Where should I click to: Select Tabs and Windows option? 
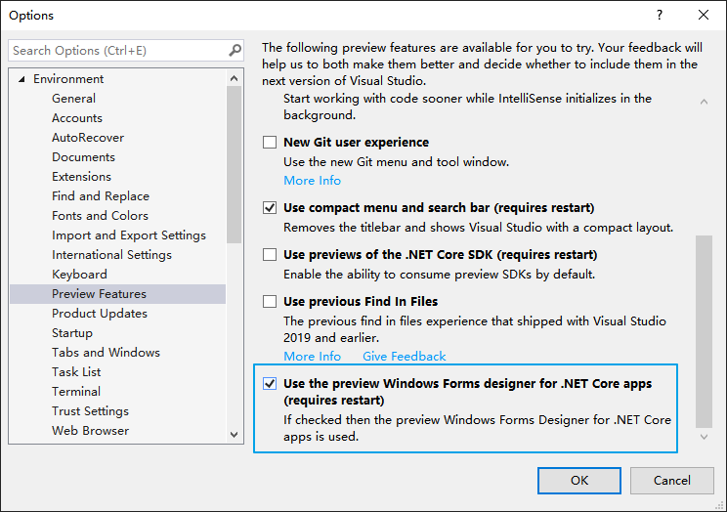point(106,353)
